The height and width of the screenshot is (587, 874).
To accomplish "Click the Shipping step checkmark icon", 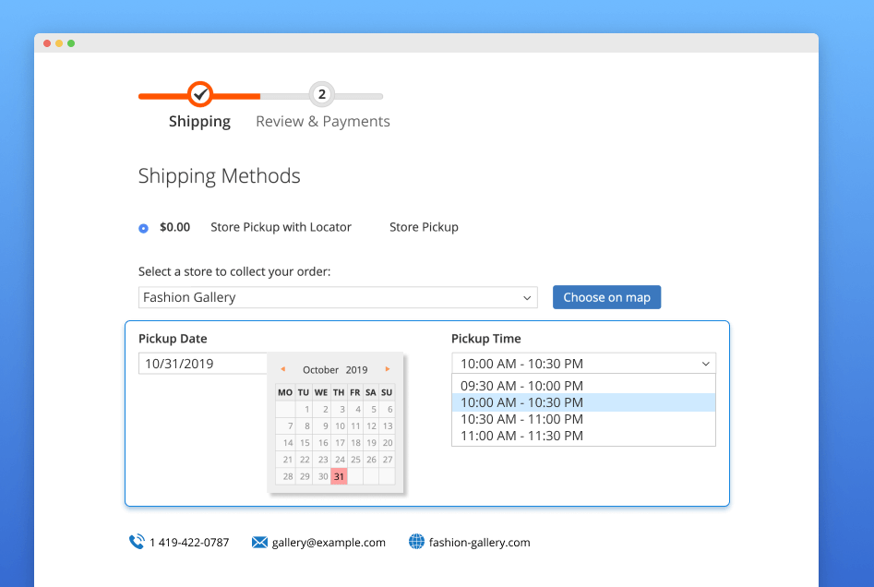I will coord(200,94).
